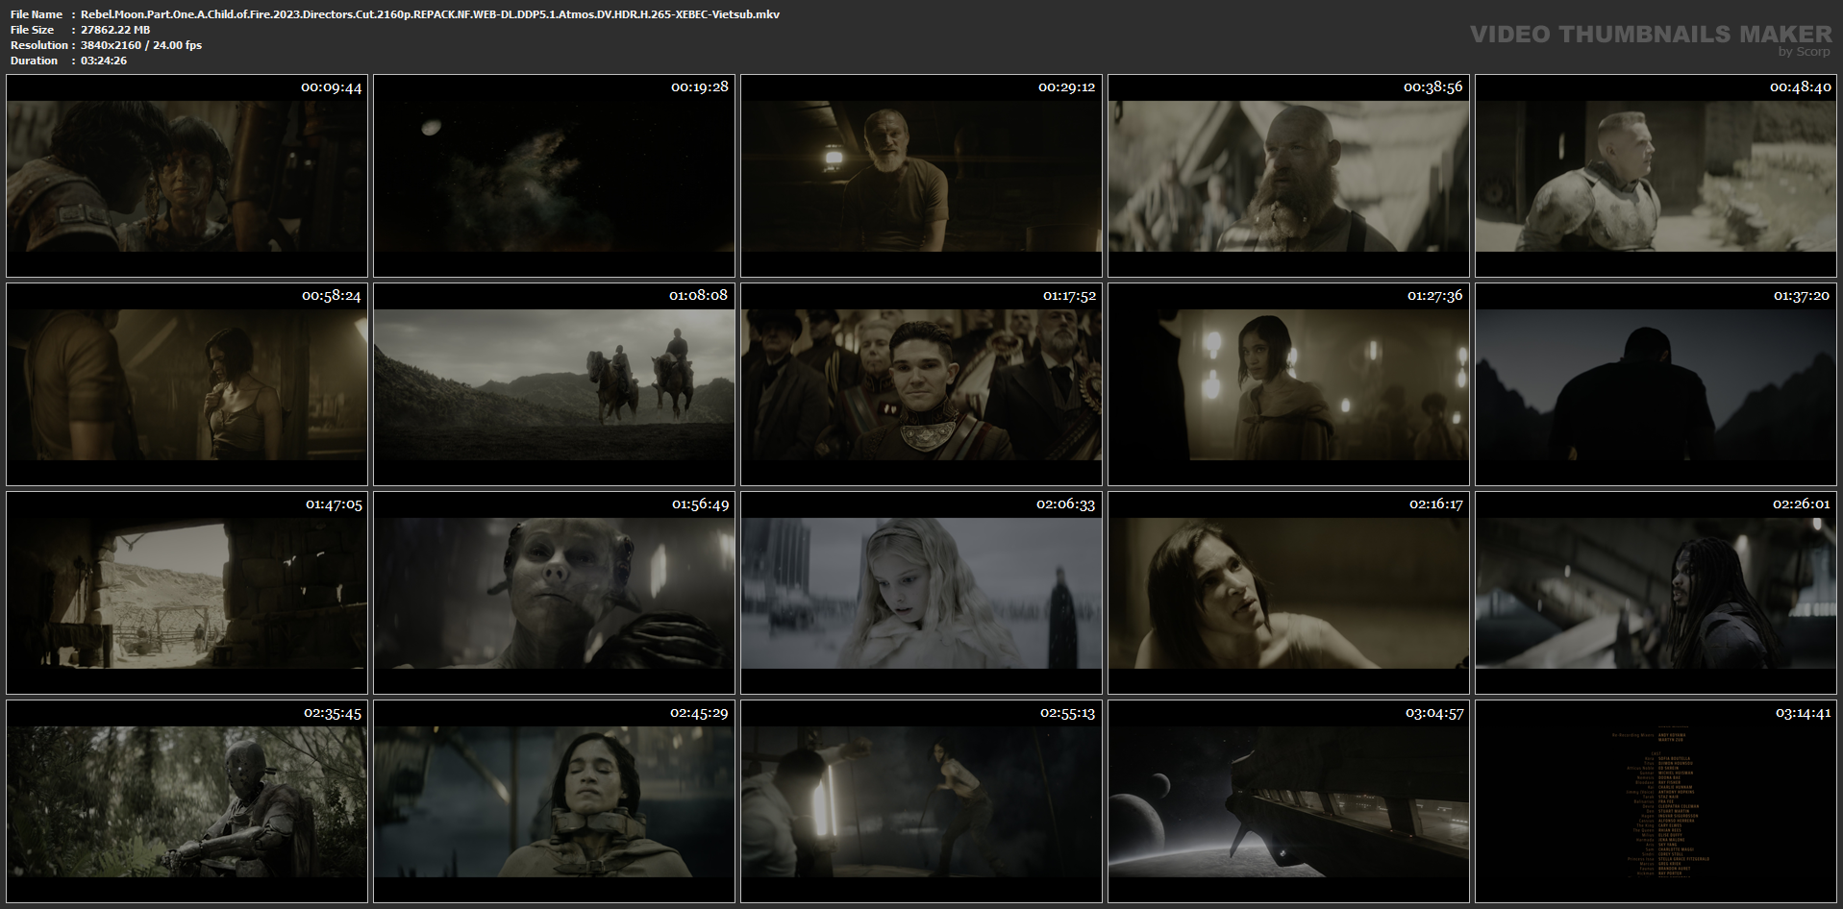Click the Resolution label
Image resolution: width=1843 pixels, height=909 pixels.
[39, 45]
